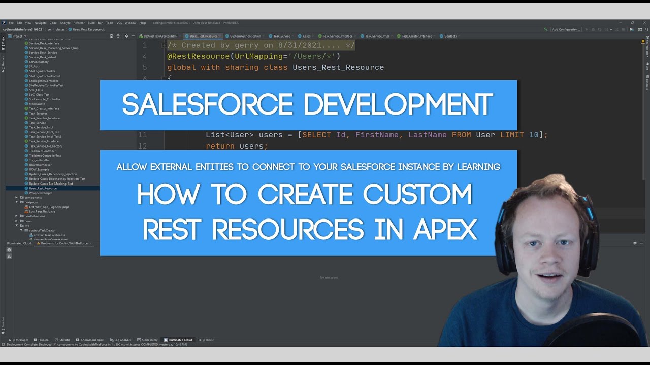The image size is (650, 365).
Task: Open the Project view dropdown
Action: point(17,36)
